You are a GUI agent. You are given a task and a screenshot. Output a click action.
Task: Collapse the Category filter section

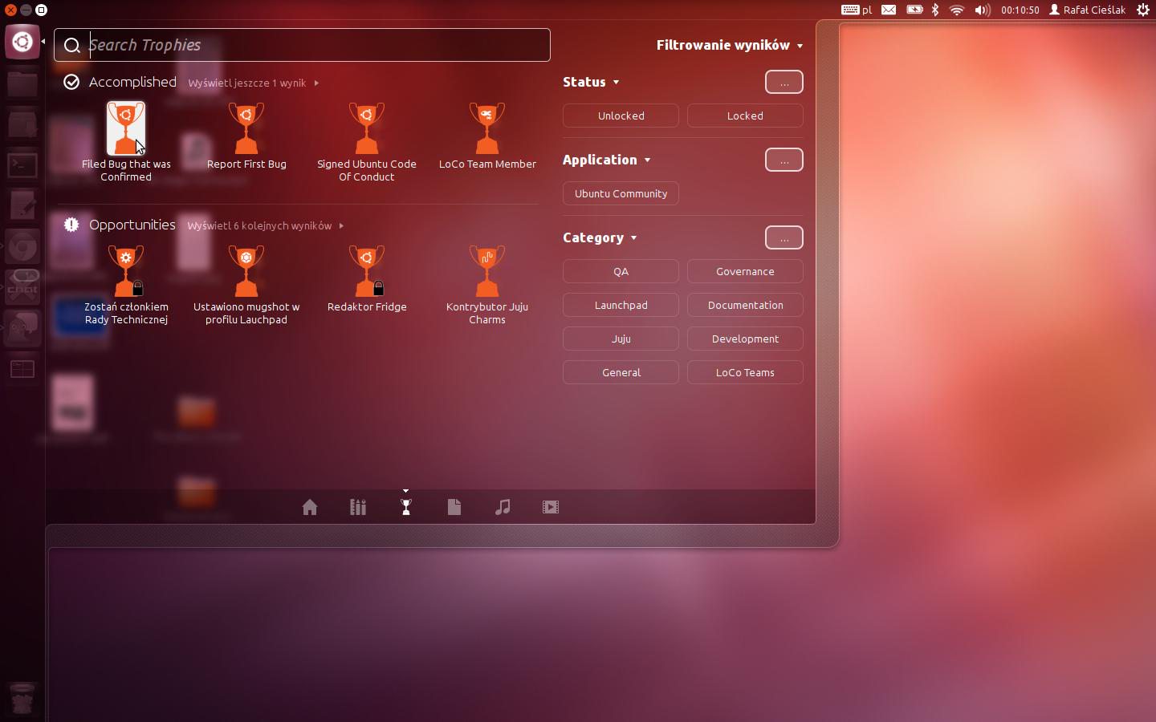(600, 237)
